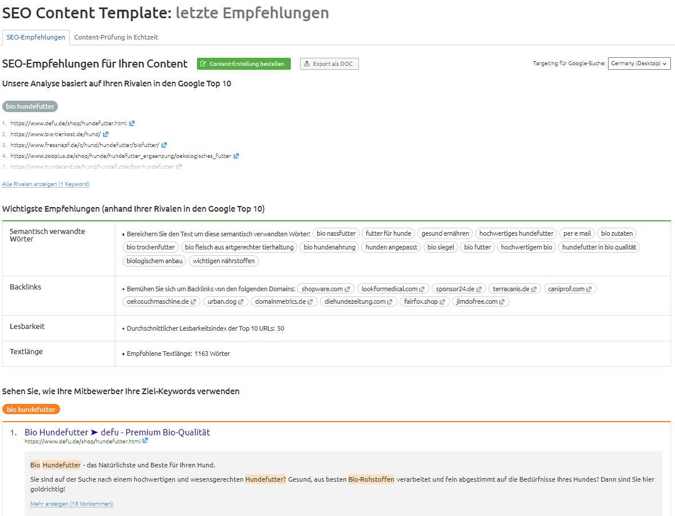
Task: Open sponsor24.de via its external link icon
Action: (479, 288)
